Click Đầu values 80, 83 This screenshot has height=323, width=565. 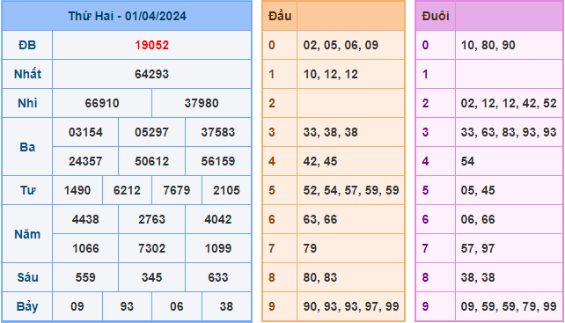(320, 277)
